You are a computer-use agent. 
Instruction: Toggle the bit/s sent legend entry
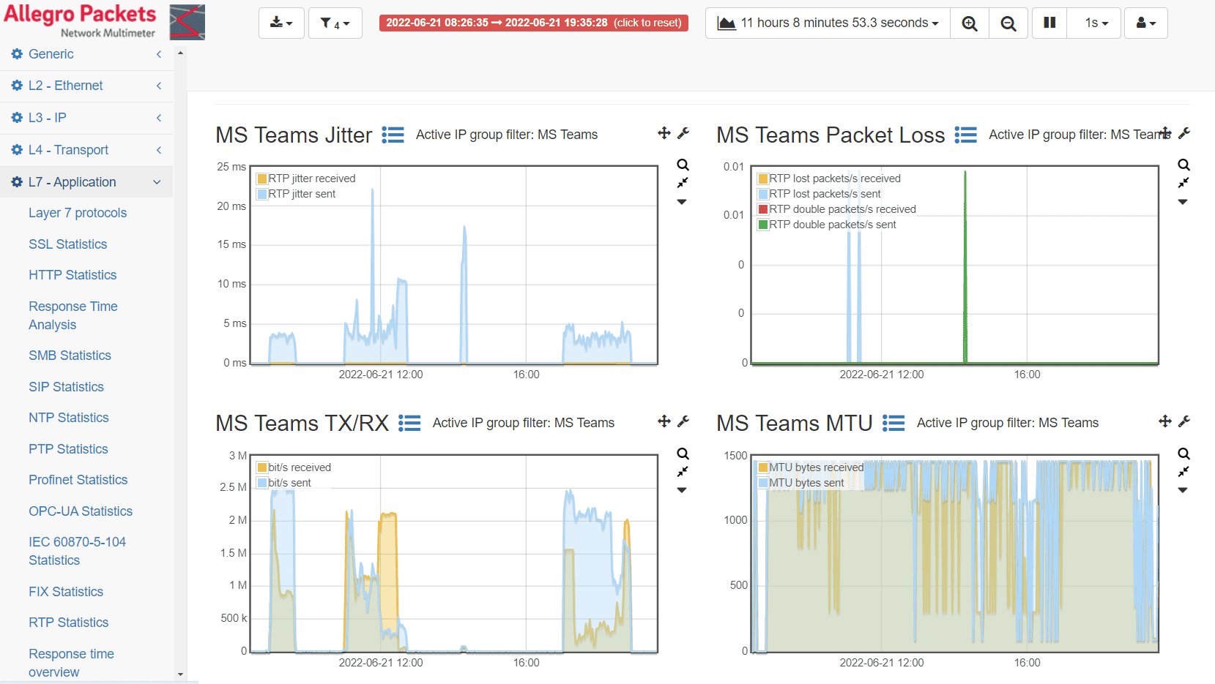pos(284,483)
